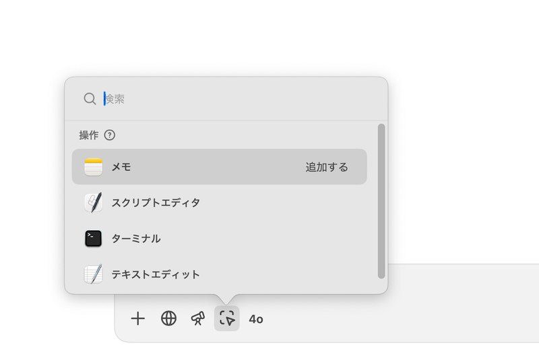Screen dimensions: 539x354
Task: Click the 操作 section header
Action: click(x=89, y=135)
